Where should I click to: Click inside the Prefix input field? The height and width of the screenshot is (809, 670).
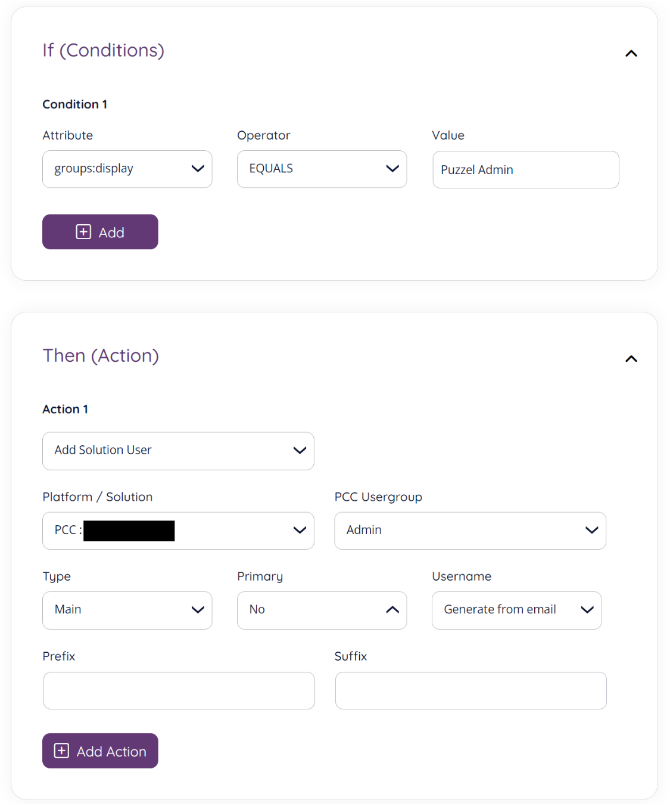coord(178,690)
